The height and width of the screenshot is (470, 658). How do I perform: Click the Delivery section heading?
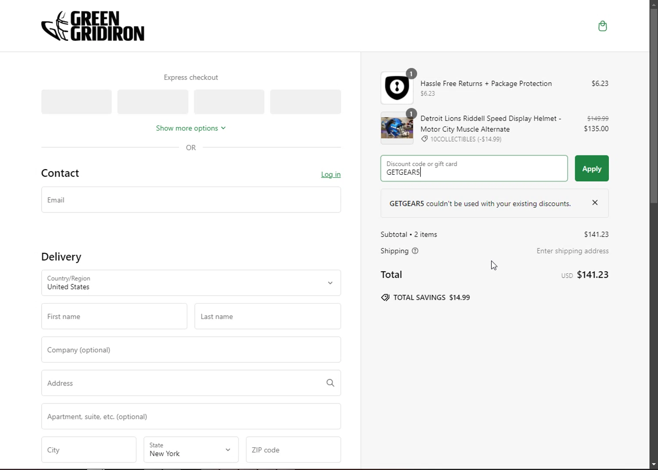pyautogui.click(x=61, y=257)
